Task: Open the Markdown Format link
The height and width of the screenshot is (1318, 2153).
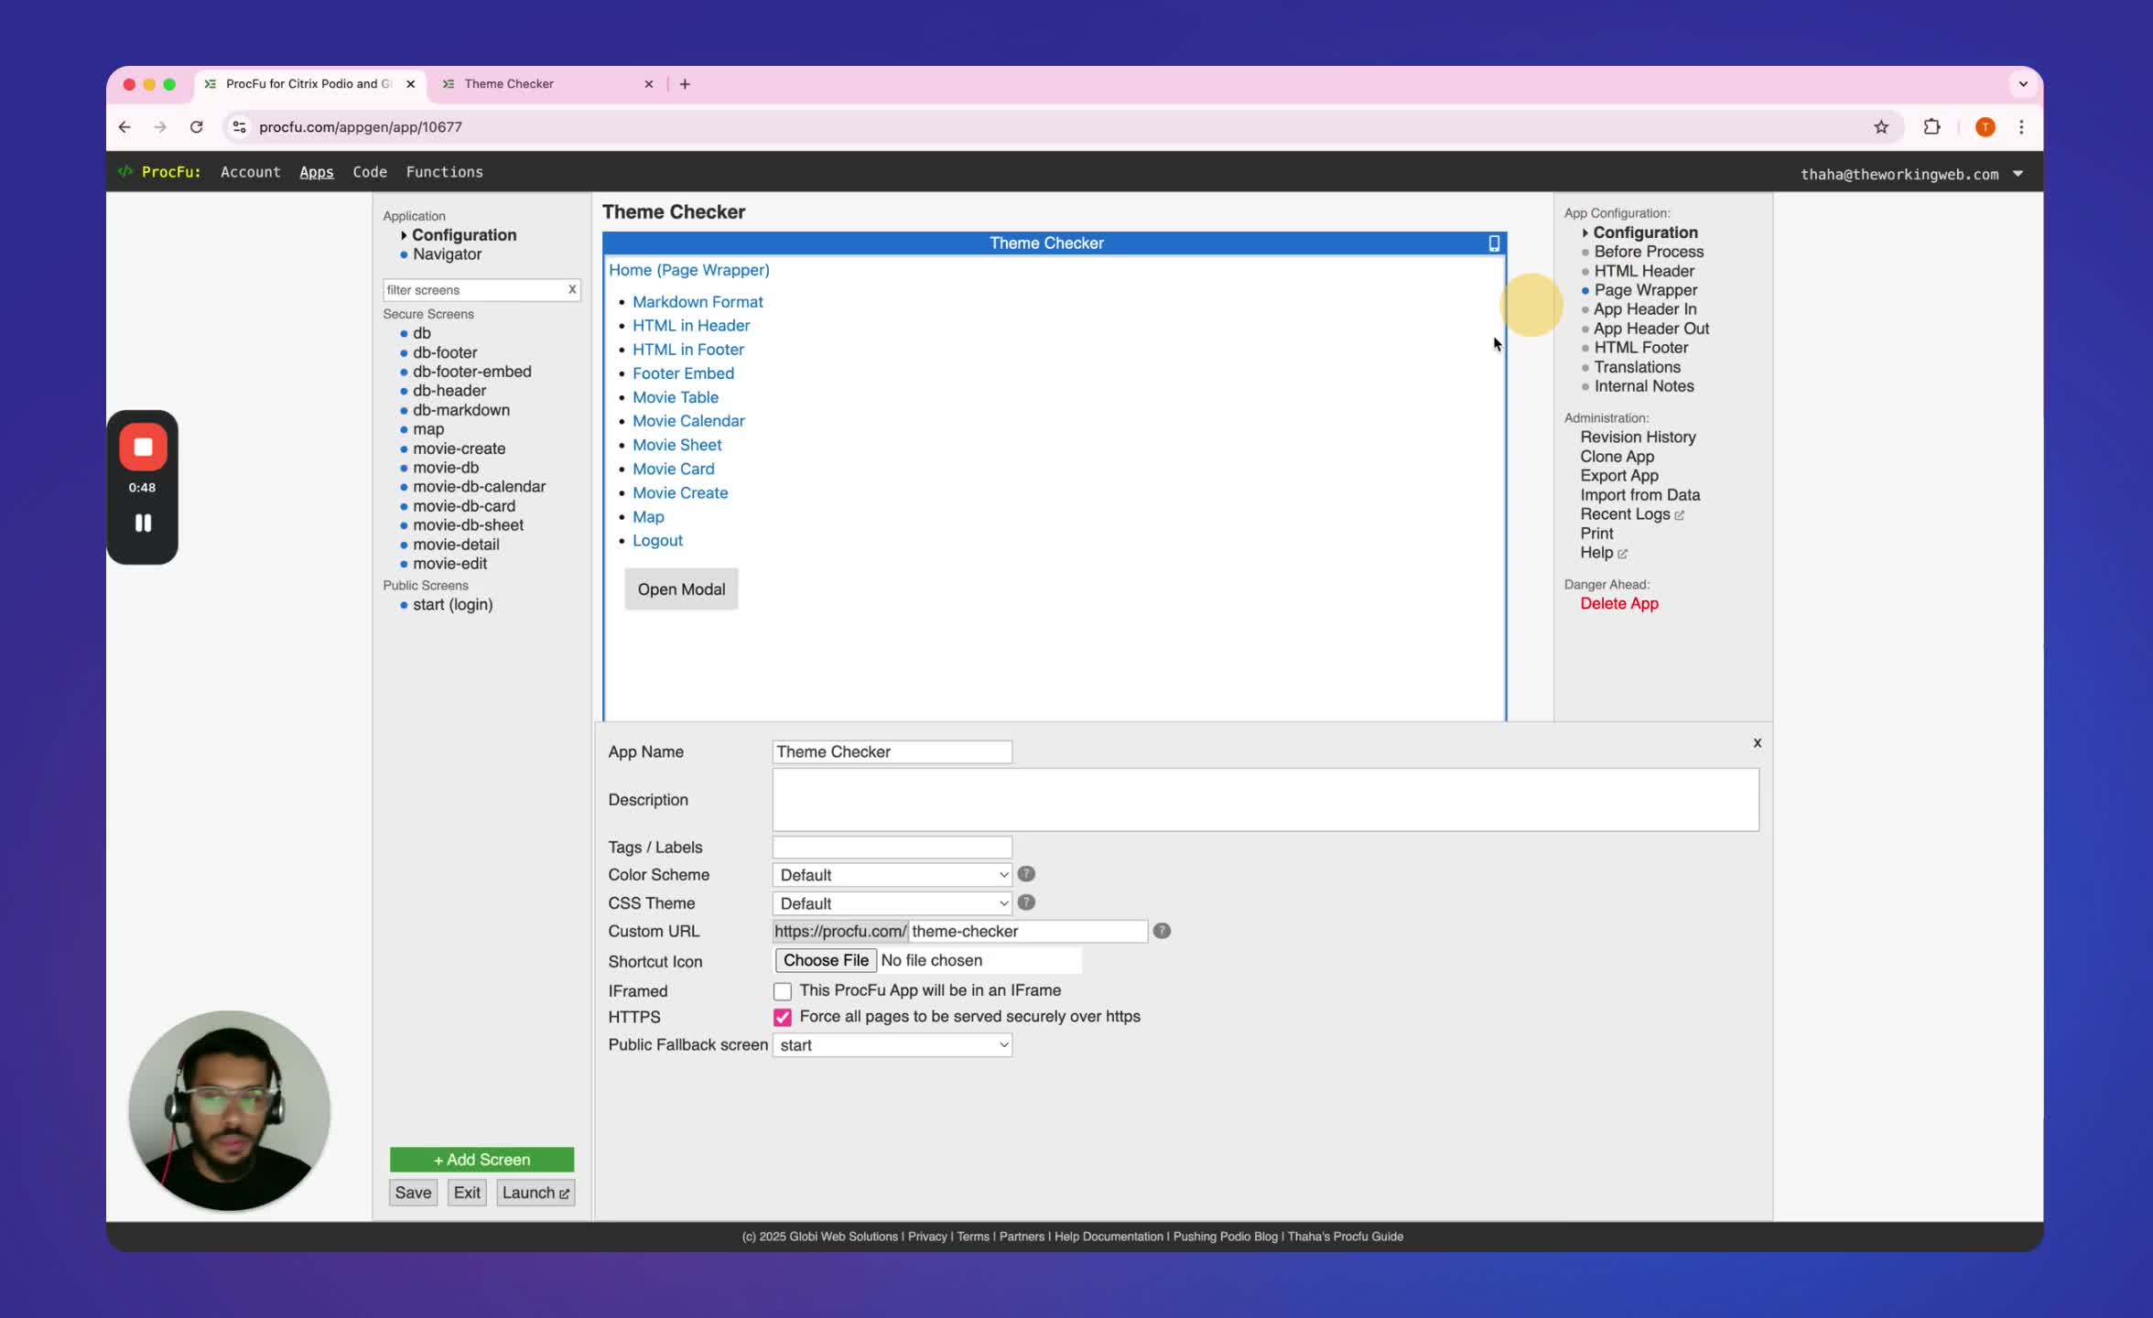Action: 698,302
